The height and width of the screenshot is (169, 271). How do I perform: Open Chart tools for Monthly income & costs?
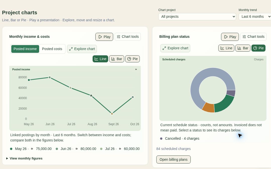coord(128,37)
